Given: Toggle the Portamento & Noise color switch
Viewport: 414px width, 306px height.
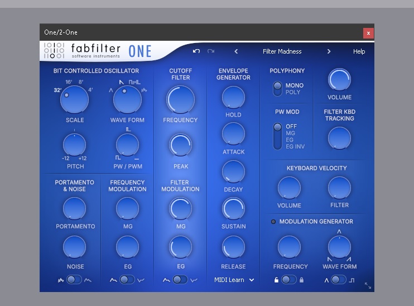Looking at the screenshot, I should [74, 280].
